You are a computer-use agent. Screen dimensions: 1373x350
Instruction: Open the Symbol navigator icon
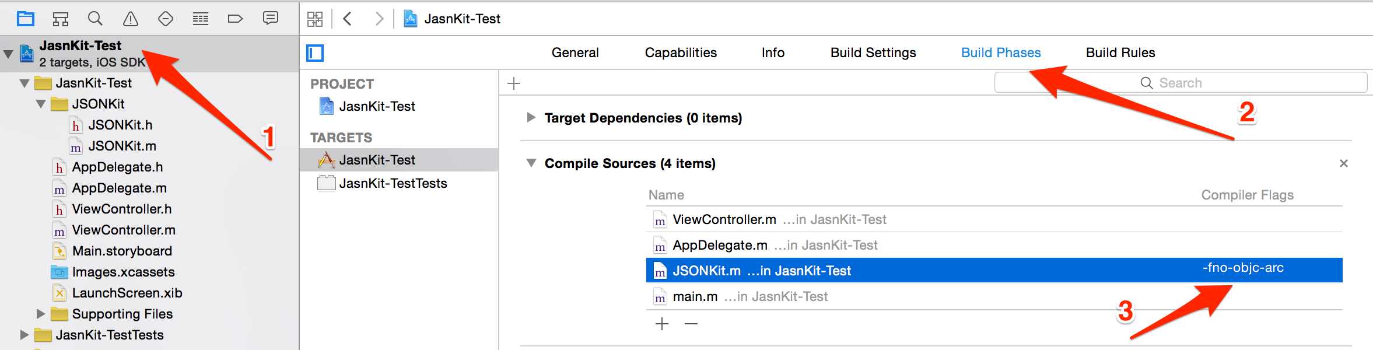point(61,19)
